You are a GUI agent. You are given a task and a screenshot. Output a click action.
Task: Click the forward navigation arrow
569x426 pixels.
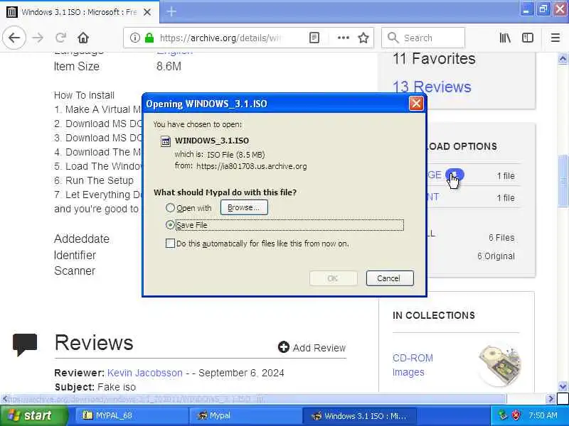38,38
